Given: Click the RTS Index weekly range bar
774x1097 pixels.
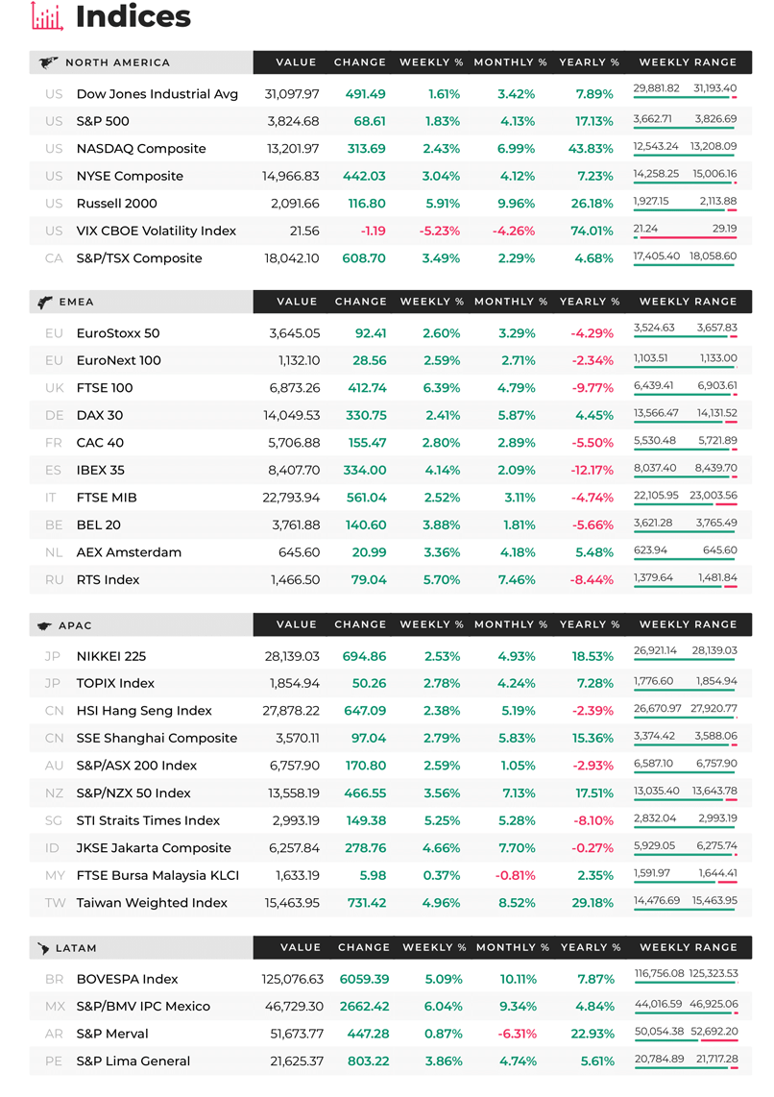Looking at the screenshot, I should (686, 586).
